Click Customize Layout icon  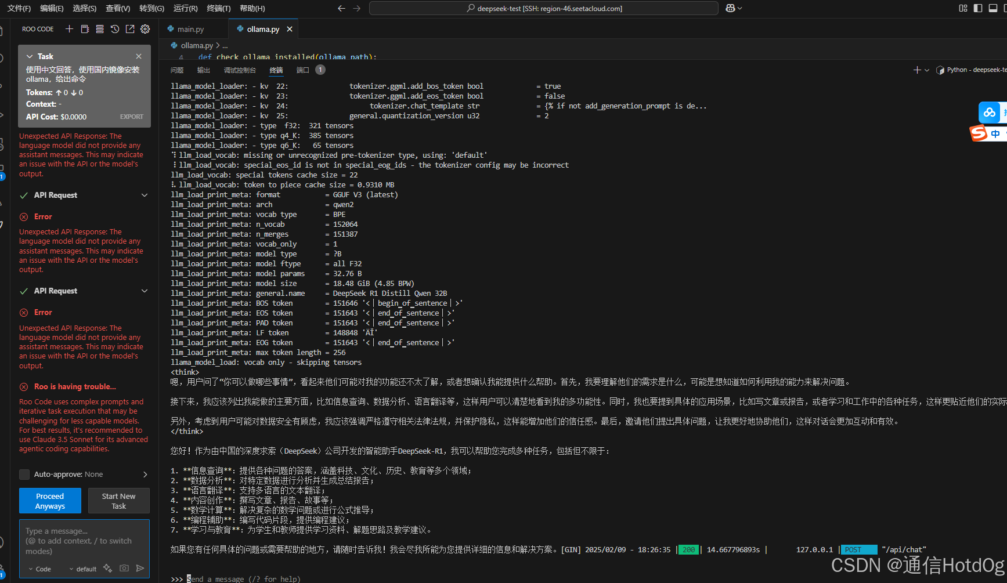pyautogui.click(x=963, y=8)
